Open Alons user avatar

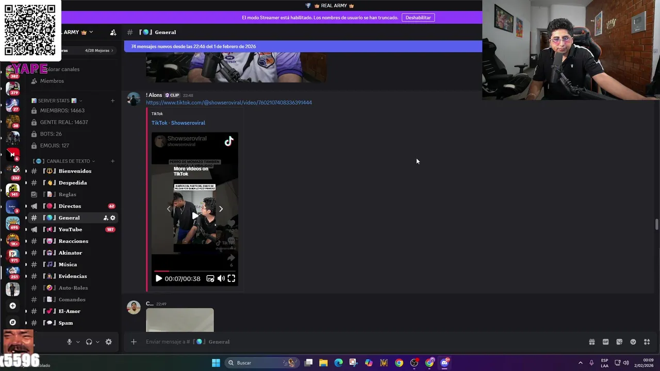tap(134, 99)
